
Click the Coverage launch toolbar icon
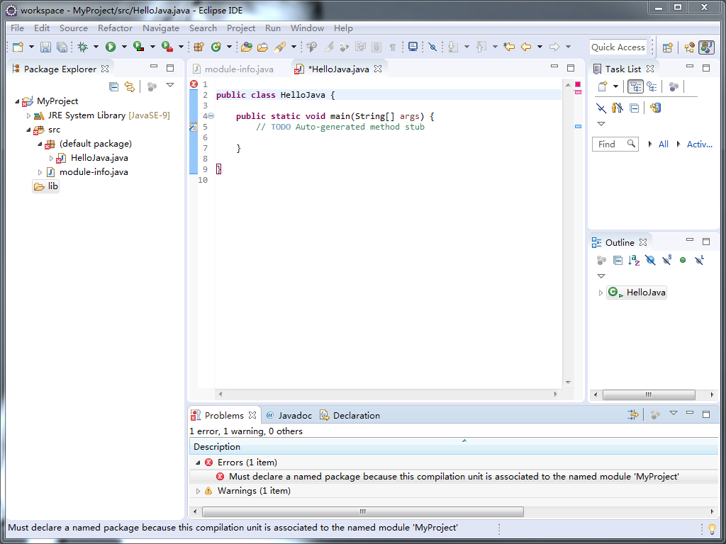(x=138, y=47)
